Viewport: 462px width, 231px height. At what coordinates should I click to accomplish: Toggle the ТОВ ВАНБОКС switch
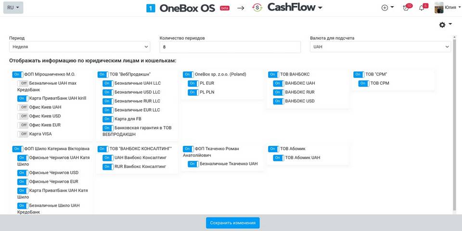click(x=274, y=75)
